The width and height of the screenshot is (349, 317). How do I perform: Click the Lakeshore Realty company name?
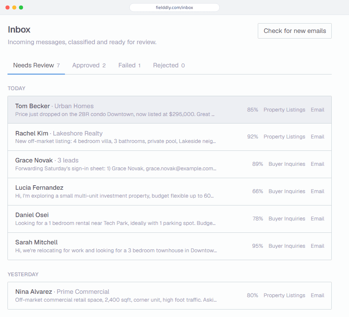(x=78, y=133)
